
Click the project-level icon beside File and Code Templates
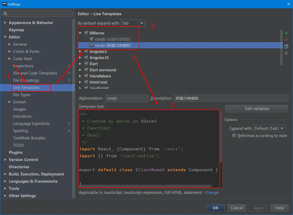(x=69, y=73)
